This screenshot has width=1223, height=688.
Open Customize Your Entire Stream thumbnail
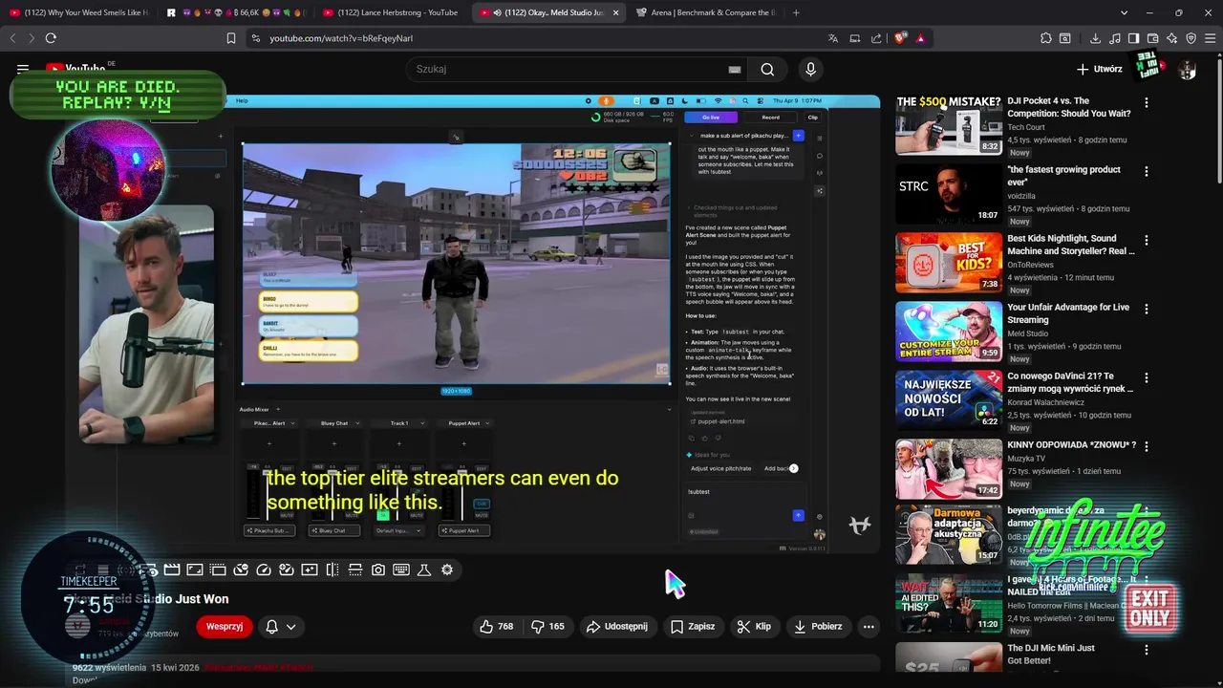pos(949,332)
